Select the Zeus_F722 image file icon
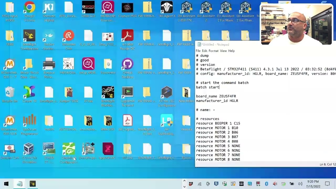The width and height of the screenshot is (336, 189). click(108, 38)
